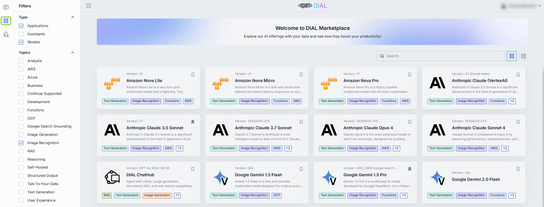Collapse the Topics filter section
544x207 pixels.
(x=73, y=53)
